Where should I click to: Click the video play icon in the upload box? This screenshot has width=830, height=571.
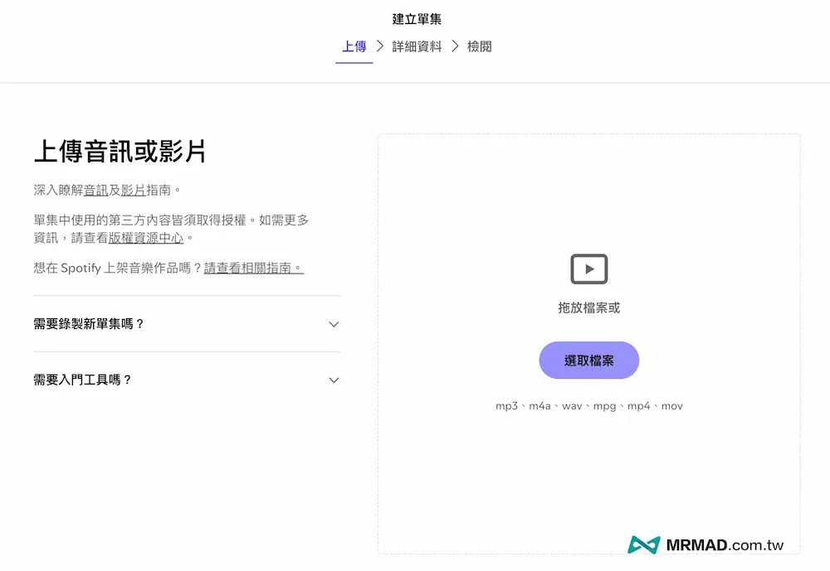click(589, 268)
